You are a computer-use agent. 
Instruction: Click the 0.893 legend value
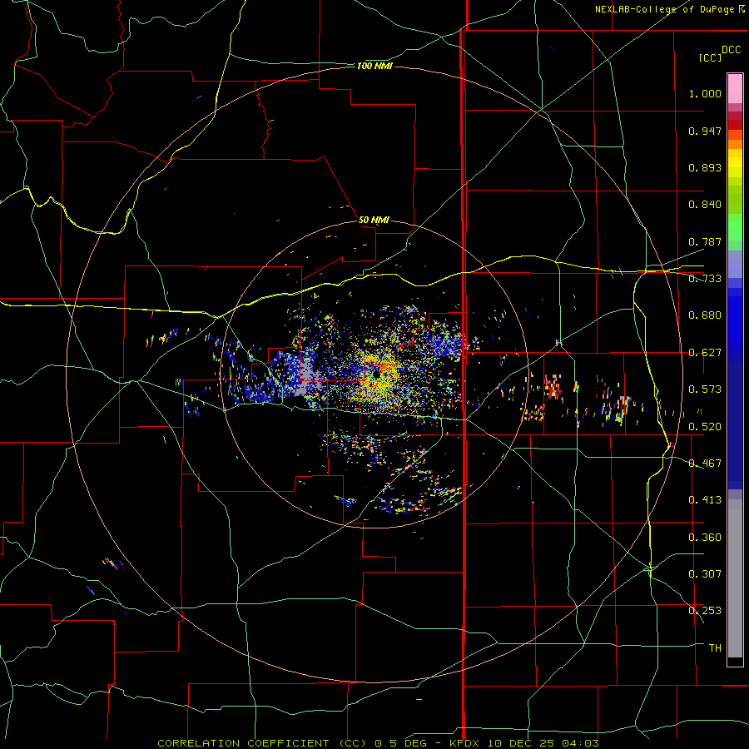[705, 167]
